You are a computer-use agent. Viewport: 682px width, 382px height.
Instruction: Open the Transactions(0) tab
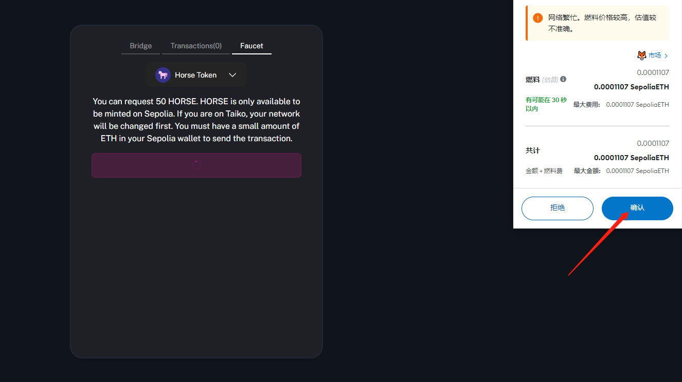click(x=196, y=46)
